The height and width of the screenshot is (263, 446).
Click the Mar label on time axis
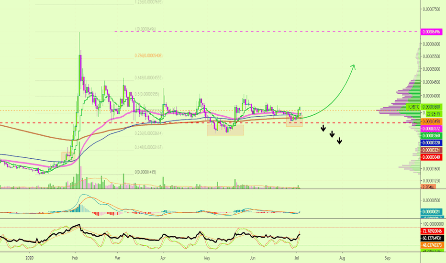pyautogui.click(x=117, y=258)
